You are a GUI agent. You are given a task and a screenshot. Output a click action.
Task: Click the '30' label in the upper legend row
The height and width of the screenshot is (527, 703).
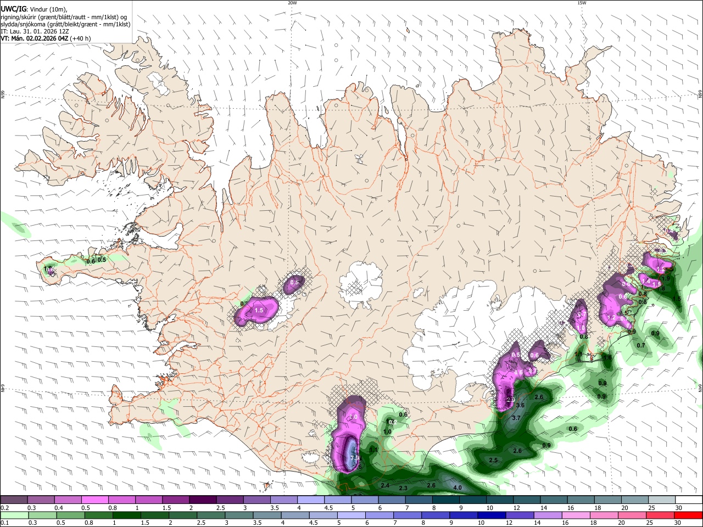678,508
